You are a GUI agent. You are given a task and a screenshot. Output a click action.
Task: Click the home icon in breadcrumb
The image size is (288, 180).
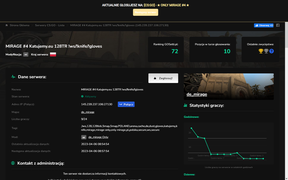point(7,25)
